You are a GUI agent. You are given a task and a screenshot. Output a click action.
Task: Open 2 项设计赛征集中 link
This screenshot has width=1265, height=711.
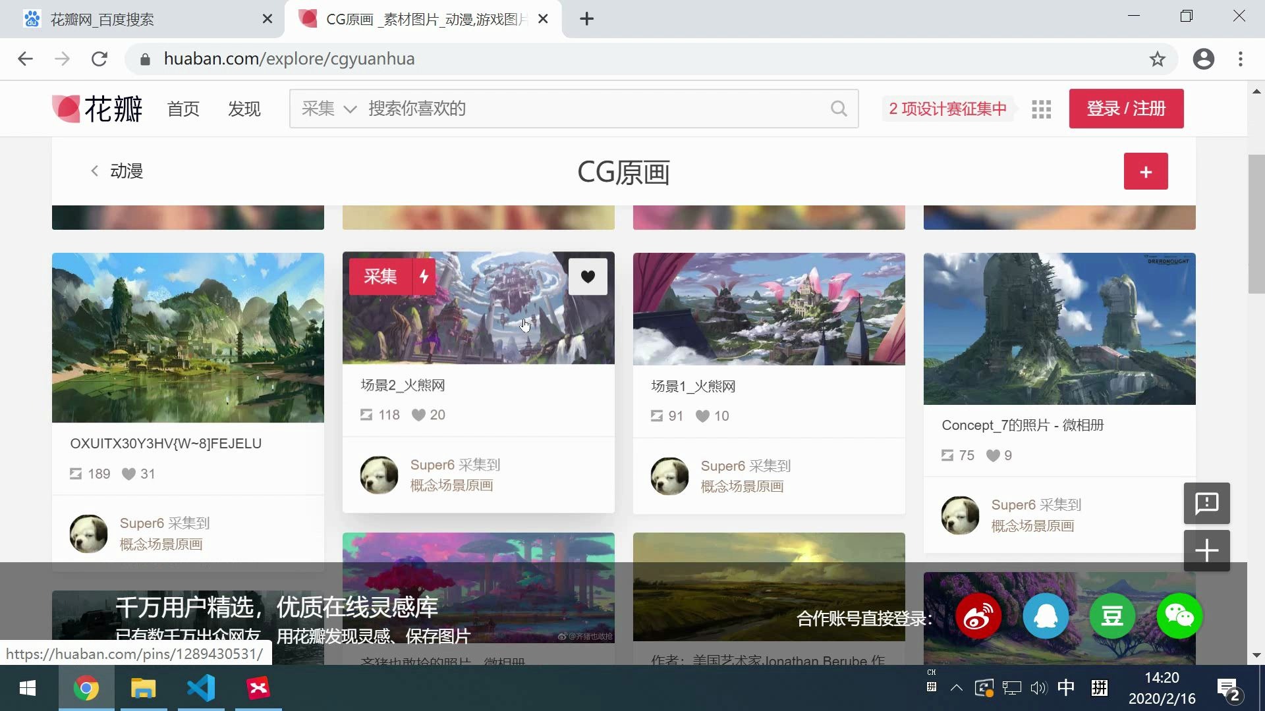[x=947, y=109]
